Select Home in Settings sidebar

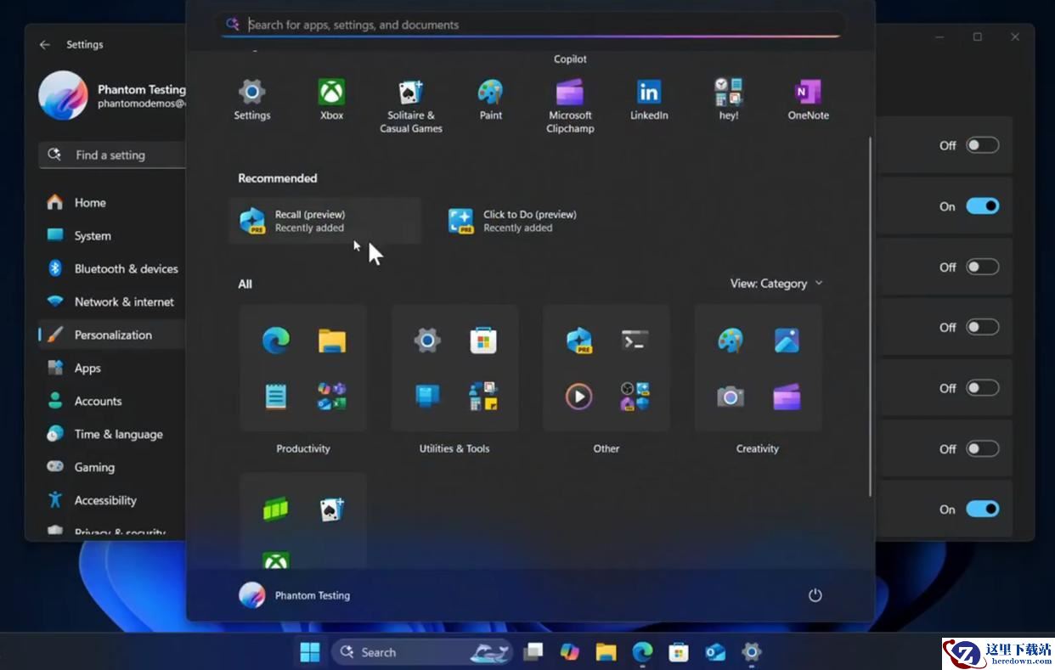point(112,202)
